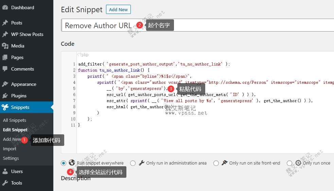Open Import submenu link
The width and height of the screenshot is (334, 191).
click(x=10, y=149)
